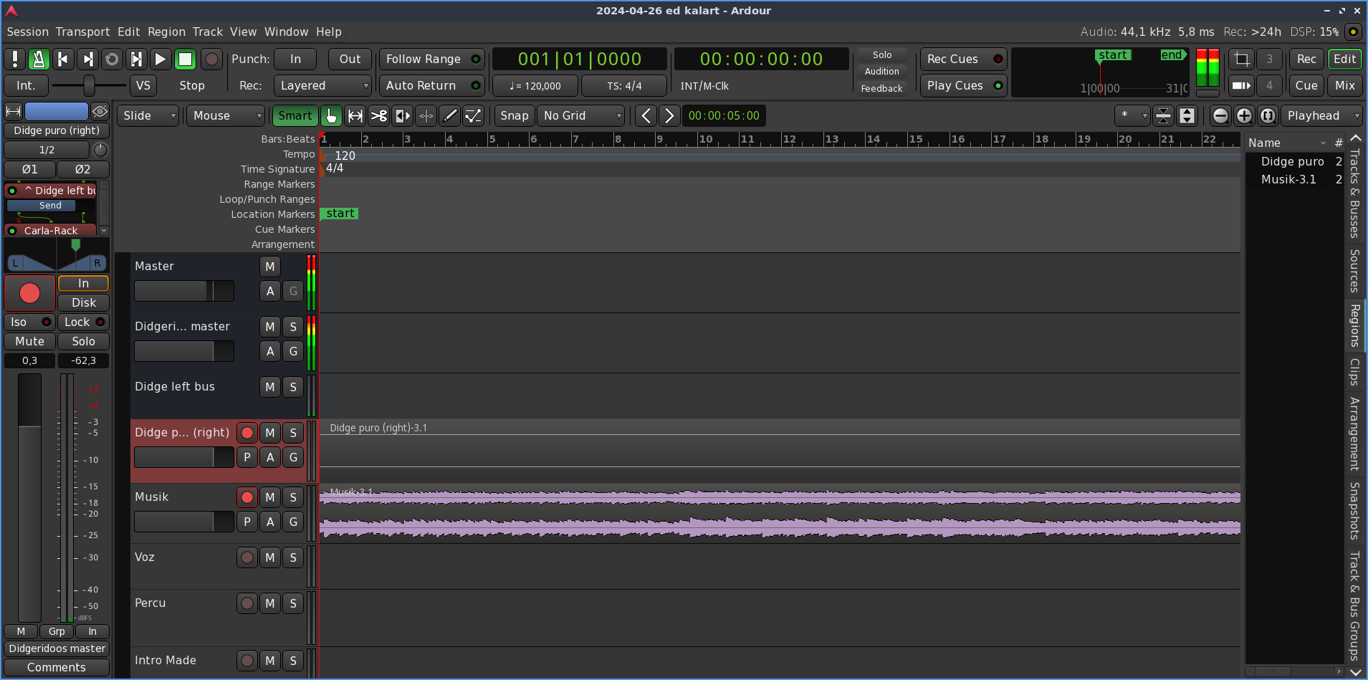
Task: Expand the Playhead zoom focus dropdown
Action: click(1322, 116)
